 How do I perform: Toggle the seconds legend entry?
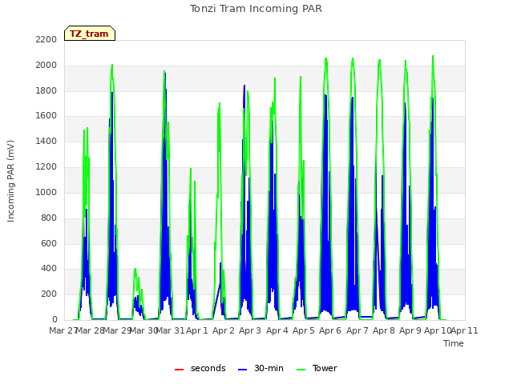click(x=200, y=368)
